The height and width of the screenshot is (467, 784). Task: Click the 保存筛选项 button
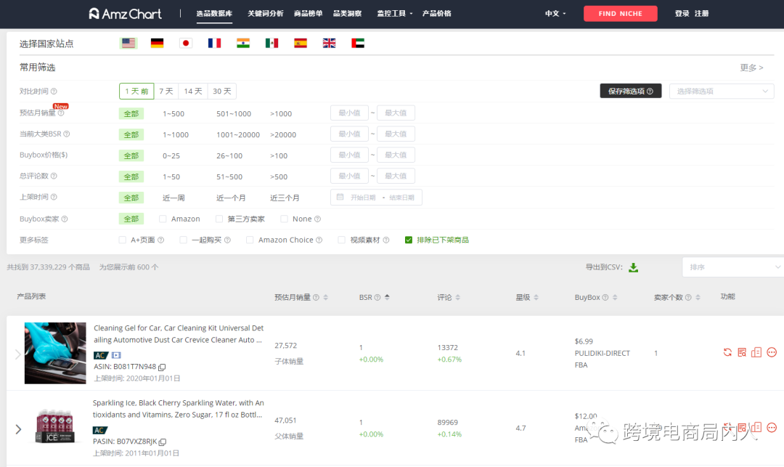[631, 91]
